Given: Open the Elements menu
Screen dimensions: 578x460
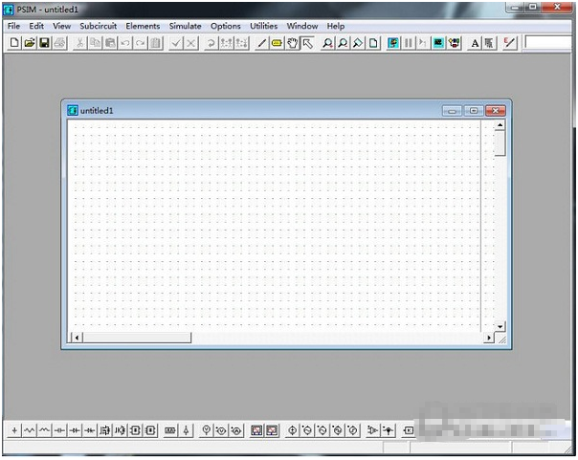Looking at the screenshot, I should pyautogui.click(x=143, y=26).
